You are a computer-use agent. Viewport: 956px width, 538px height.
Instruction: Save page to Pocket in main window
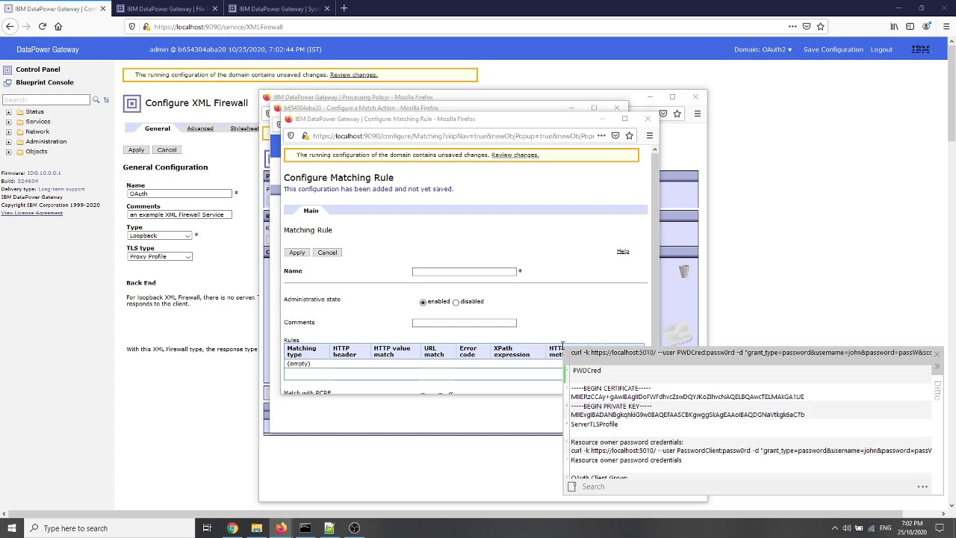click(807, 27)
